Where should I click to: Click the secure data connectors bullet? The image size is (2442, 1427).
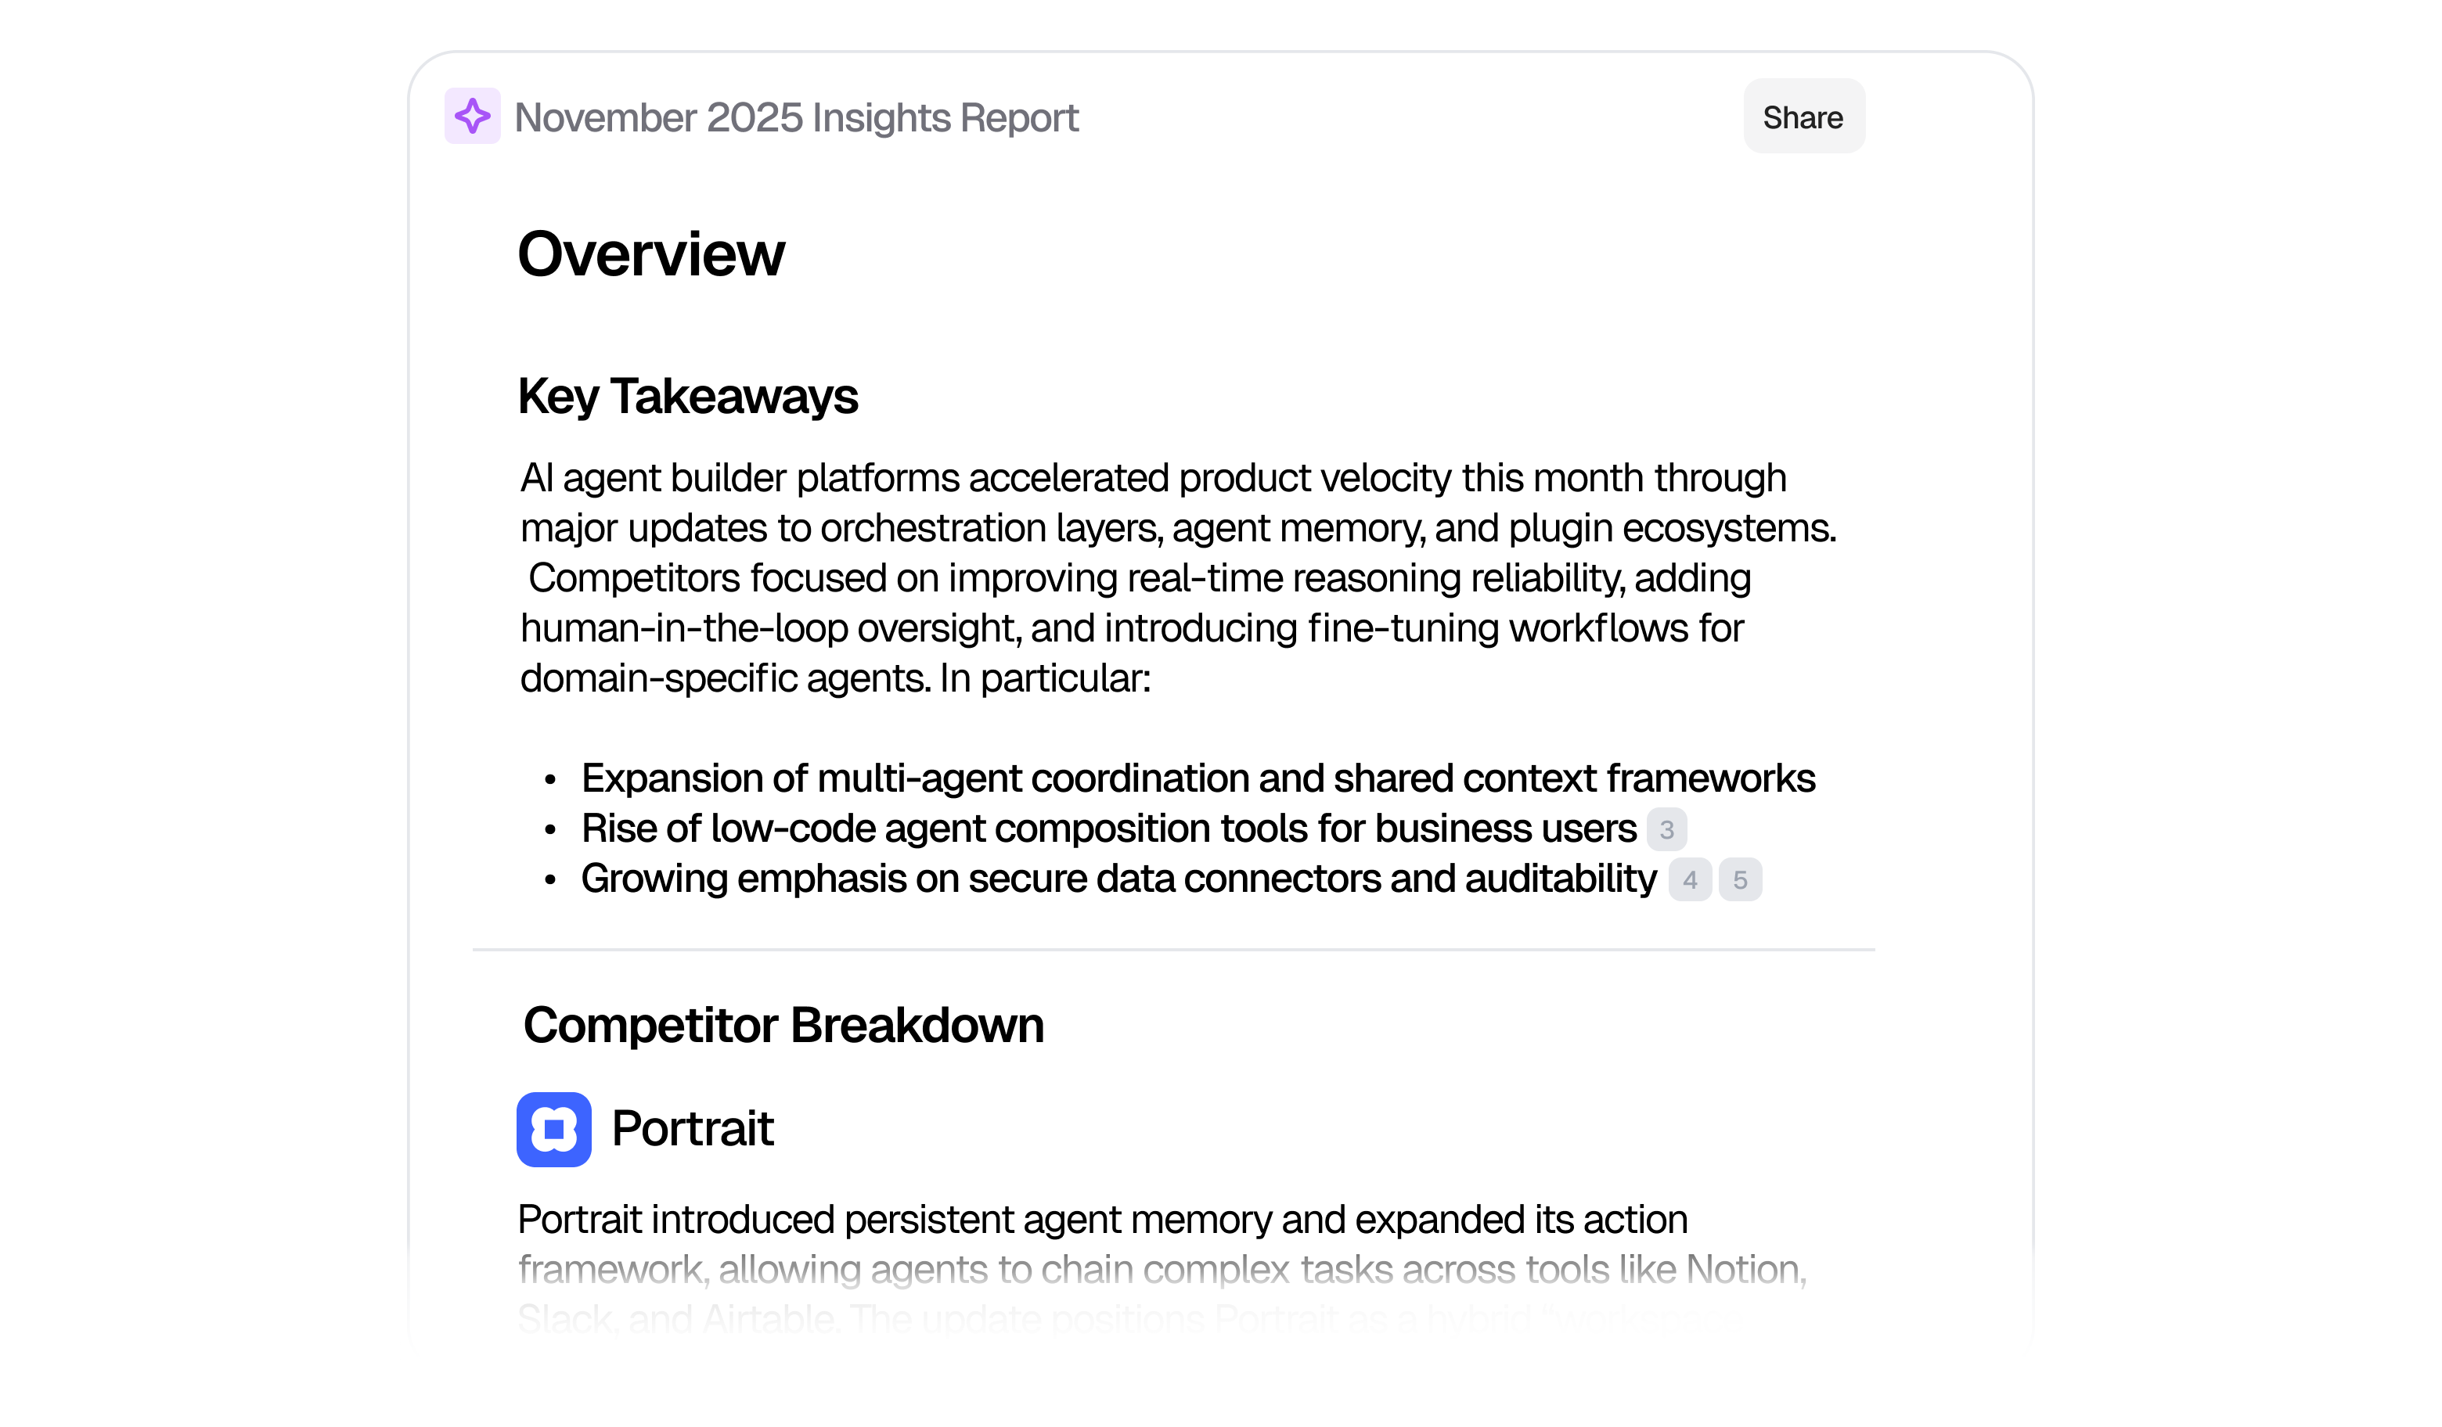coord(1118,879)
